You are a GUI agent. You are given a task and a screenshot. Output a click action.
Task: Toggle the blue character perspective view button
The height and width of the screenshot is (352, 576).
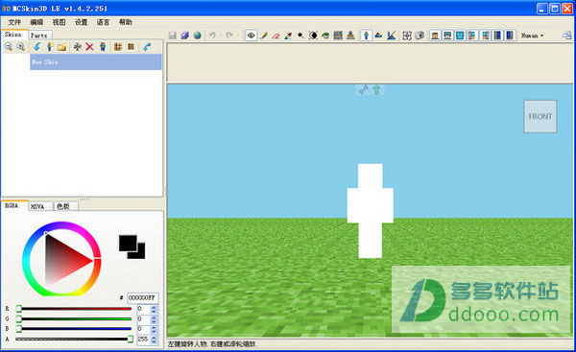coord(366,35)
